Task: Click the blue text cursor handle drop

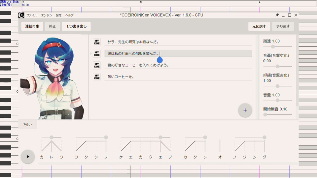Action: (160, 60)
